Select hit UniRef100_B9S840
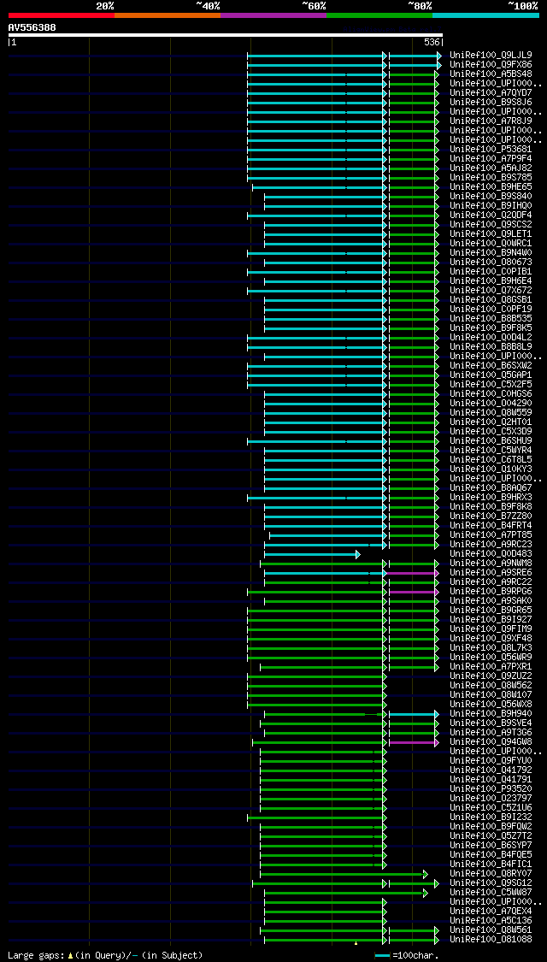The image size is (547, 962). [491, 197]
